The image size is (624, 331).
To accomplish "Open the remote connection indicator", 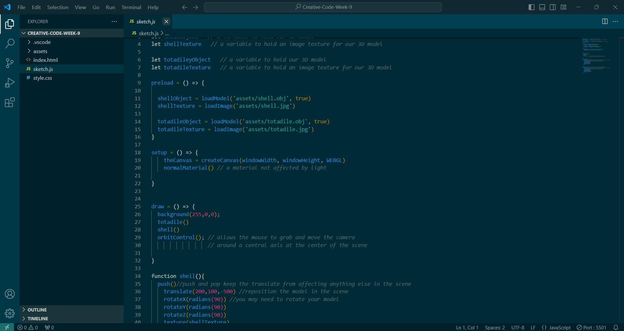I will (7, 327).
